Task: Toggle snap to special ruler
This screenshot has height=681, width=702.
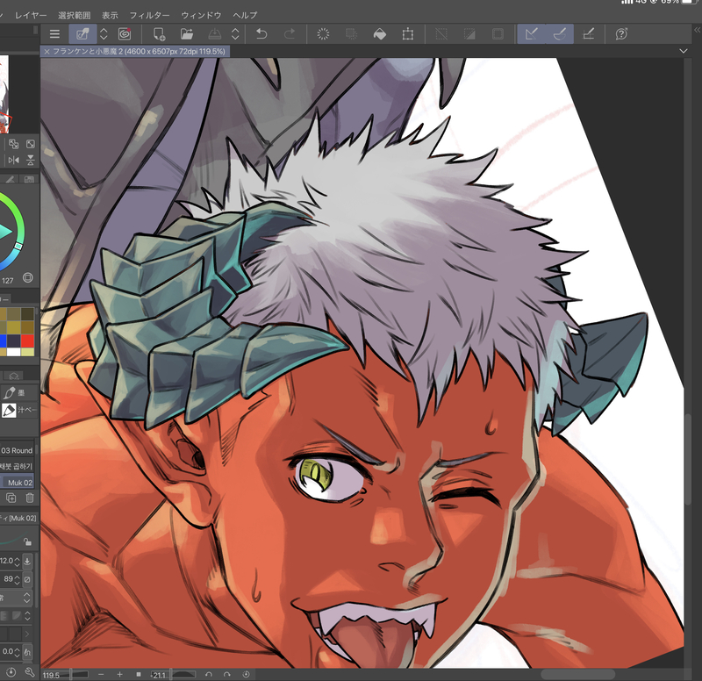Action: coord(560,34)
